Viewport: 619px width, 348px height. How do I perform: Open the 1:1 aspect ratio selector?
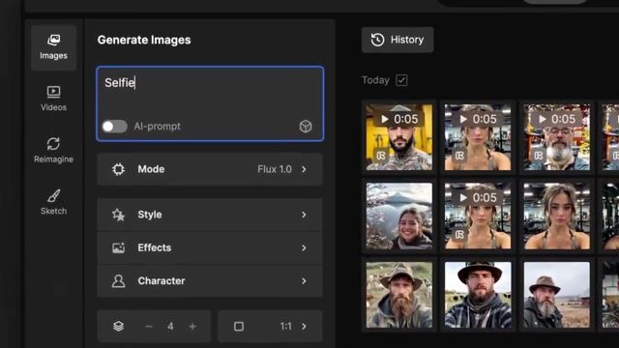click(270, 327)
